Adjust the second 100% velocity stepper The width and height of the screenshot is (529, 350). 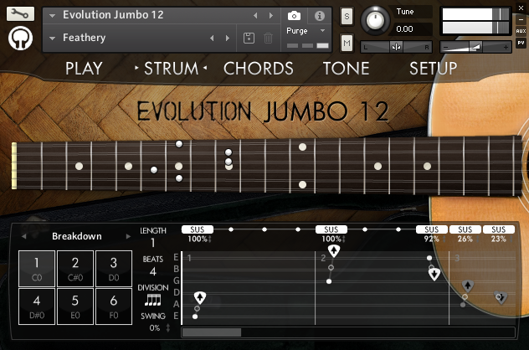(x=344, y=239)
